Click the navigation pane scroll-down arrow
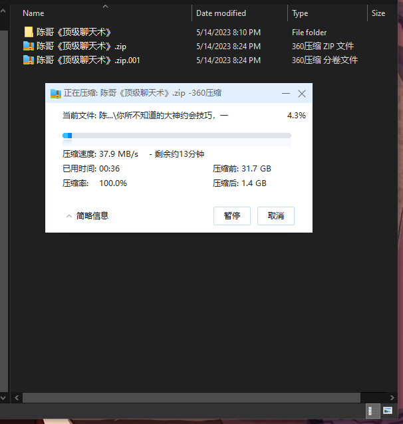 coord(3,397)
